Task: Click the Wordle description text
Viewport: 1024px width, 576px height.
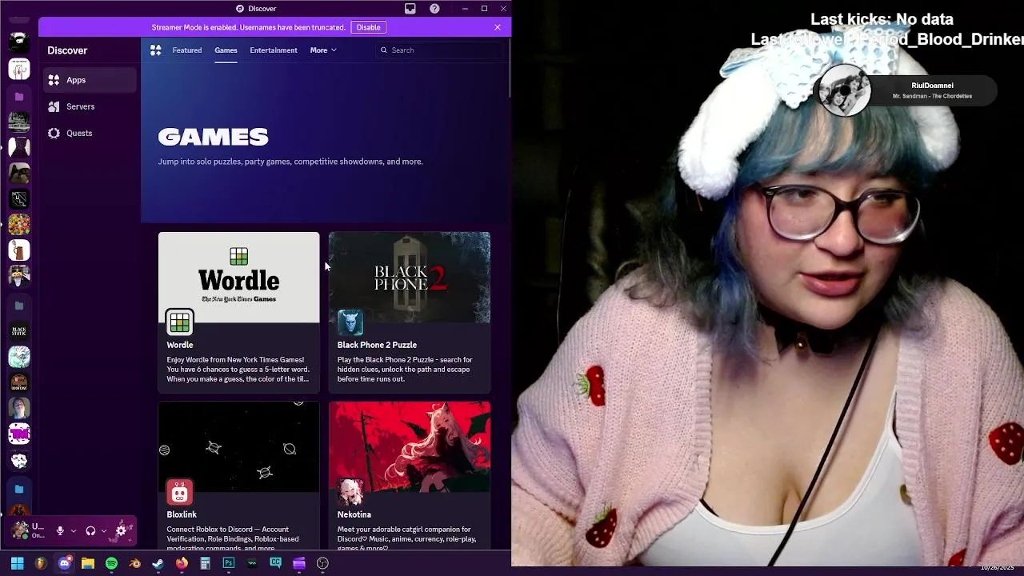Action: coord(238,370)
